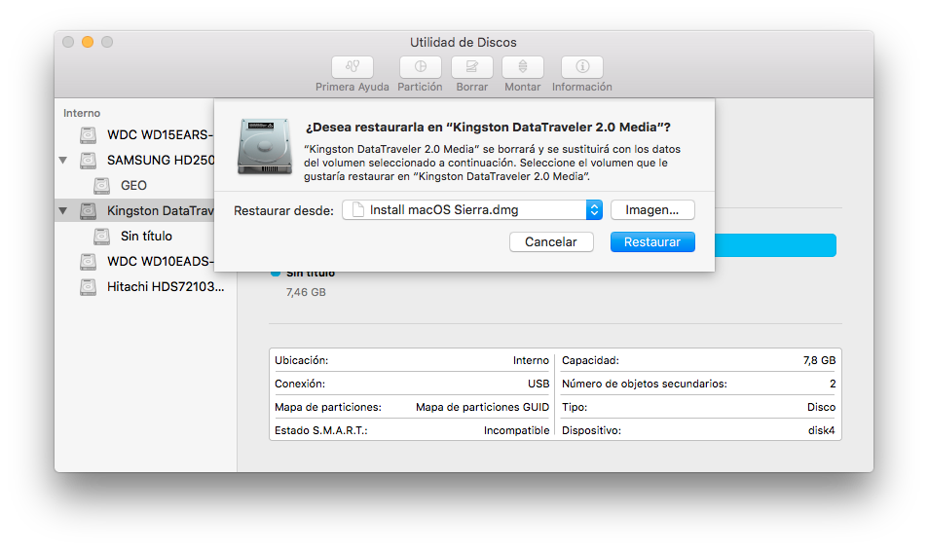Viewport: 928px width, 550px height.
Task: Click the 7,46 GB size text
Action: tap(306, 292)
